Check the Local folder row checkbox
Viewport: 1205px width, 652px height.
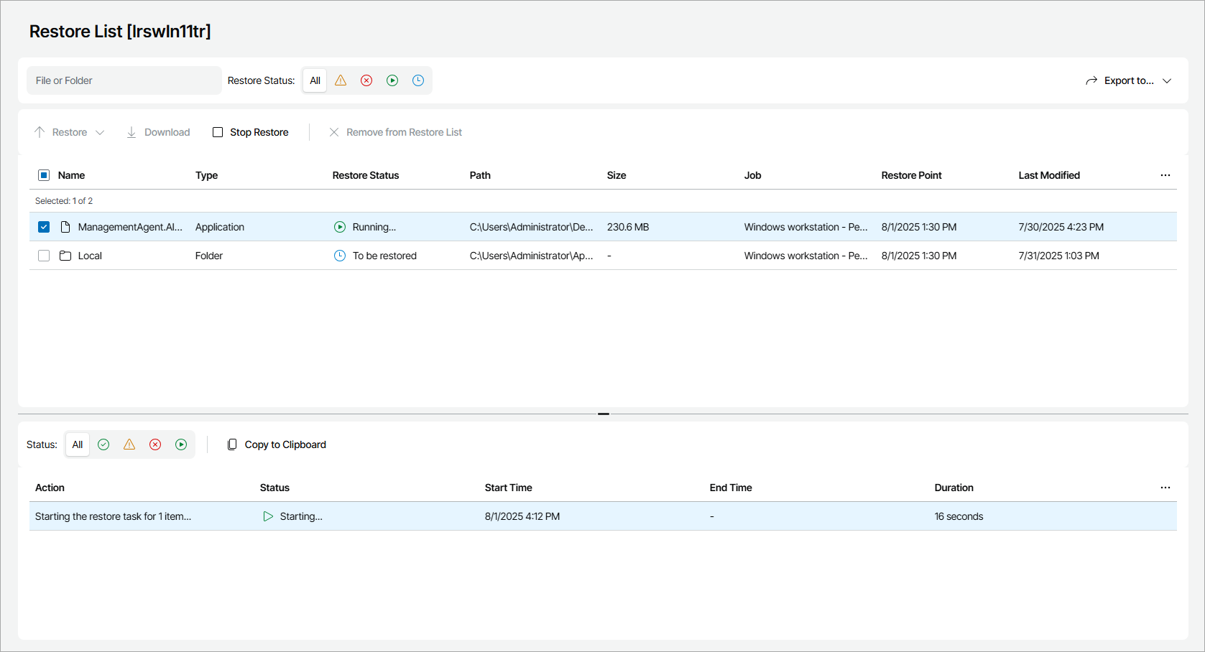pyautogui.click(x=44, y=256)
